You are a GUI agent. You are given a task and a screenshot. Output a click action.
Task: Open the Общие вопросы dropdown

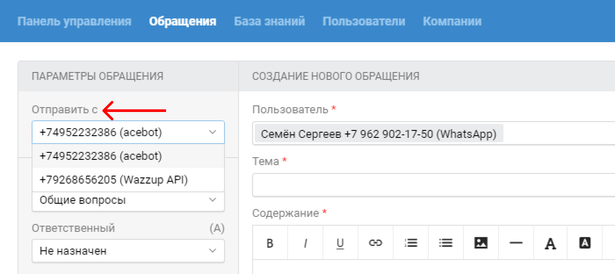128,200
